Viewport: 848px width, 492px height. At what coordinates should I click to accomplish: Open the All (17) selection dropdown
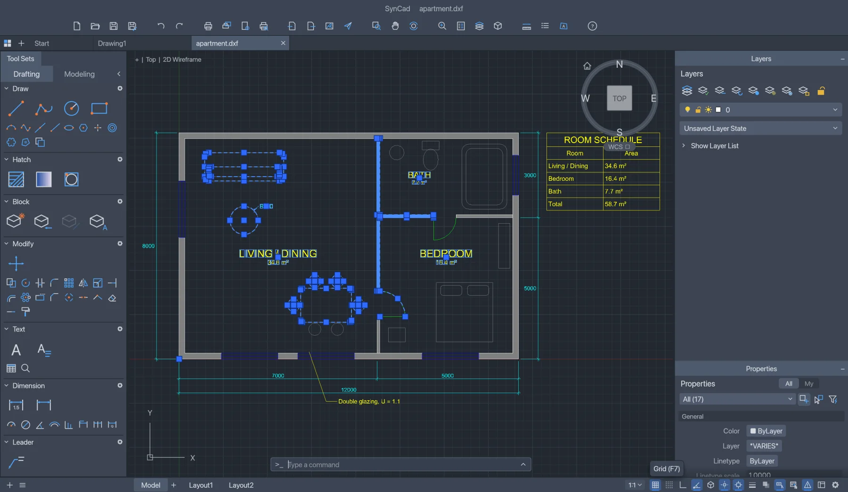coord(737,399)
